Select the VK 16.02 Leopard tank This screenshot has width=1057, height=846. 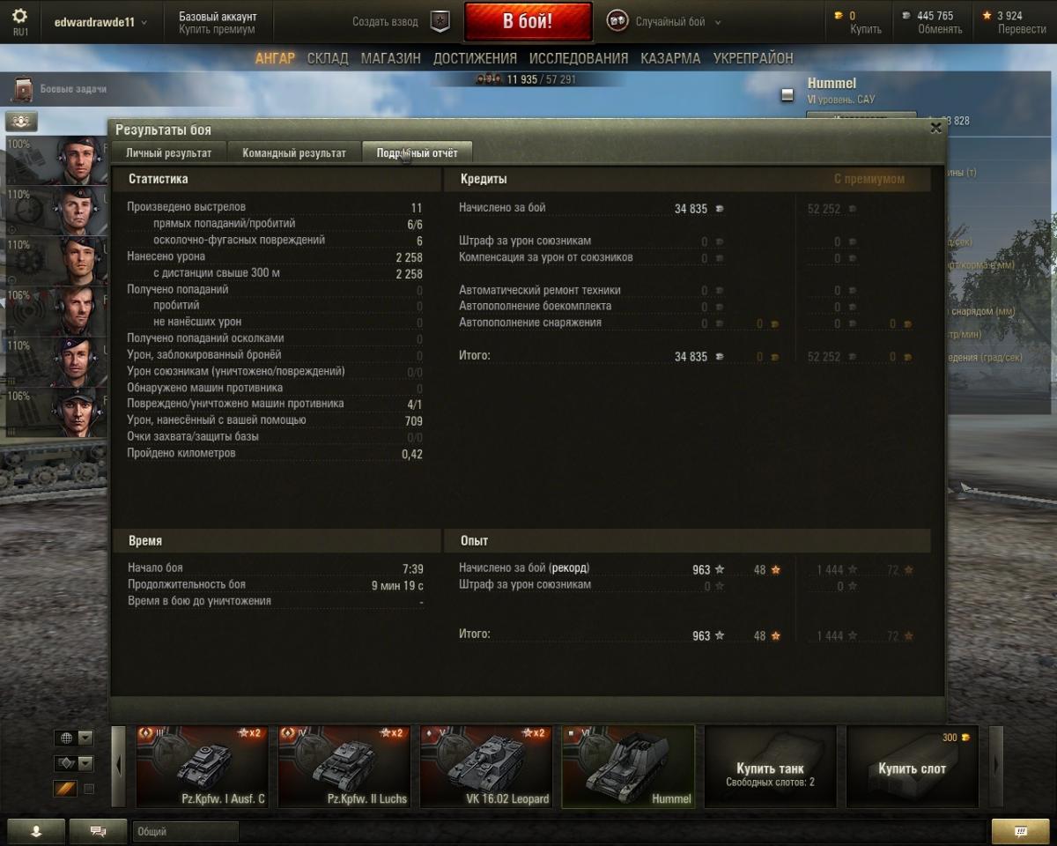coord(486,767)
